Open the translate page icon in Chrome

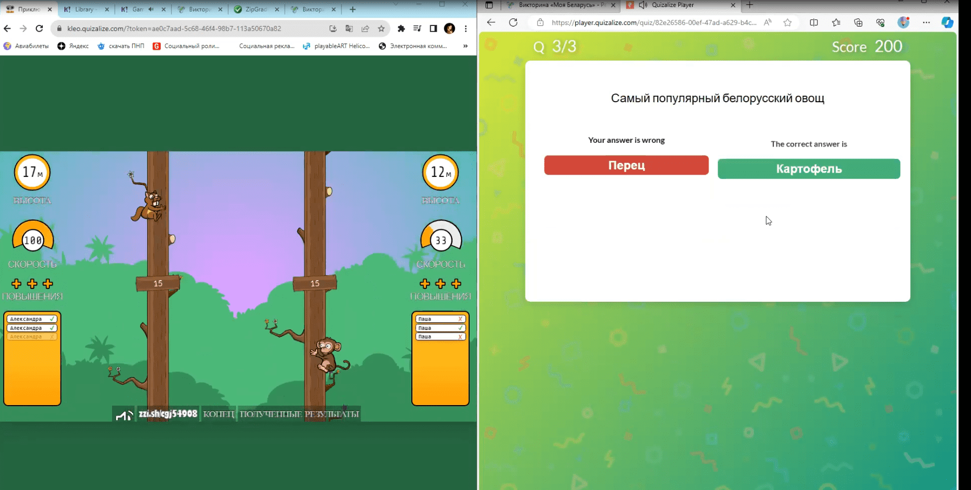coord(349,29)
